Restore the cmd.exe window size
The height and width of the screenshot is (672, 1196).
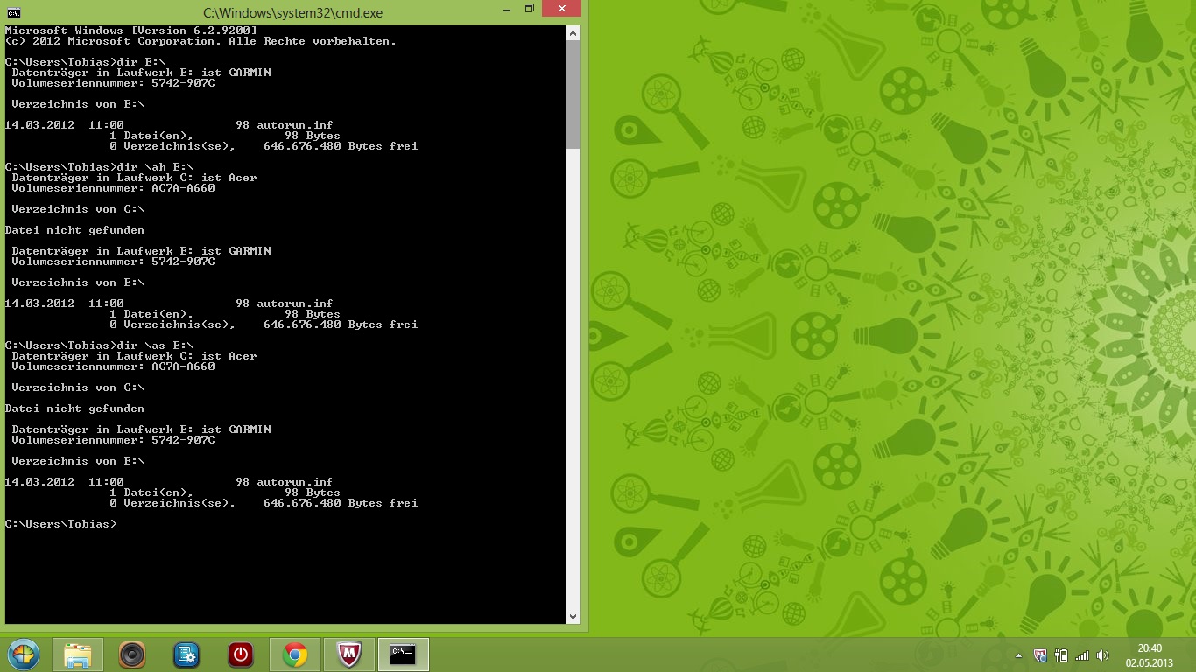530,10
